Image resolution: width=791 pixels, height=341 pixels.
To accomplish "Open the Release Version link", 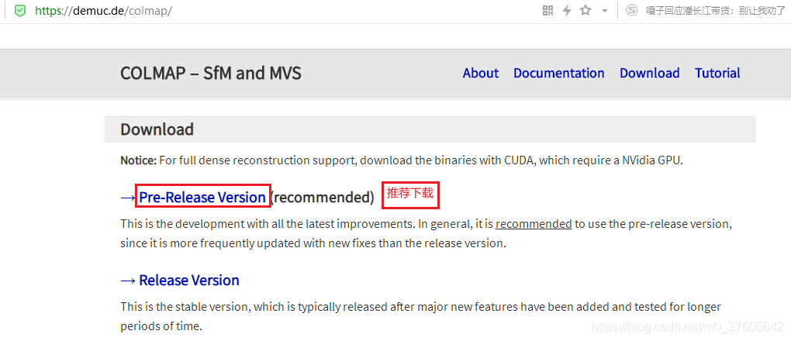I will pos(189,280).
